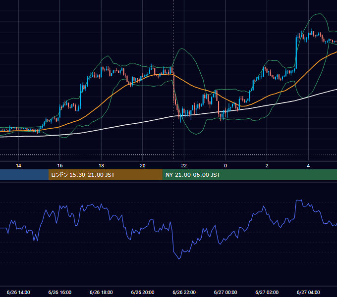Image resolution: width=337 pixels, height=297 pixels.
Task: Click the 6/26 18:00 date label
Action: coord(101,292)
